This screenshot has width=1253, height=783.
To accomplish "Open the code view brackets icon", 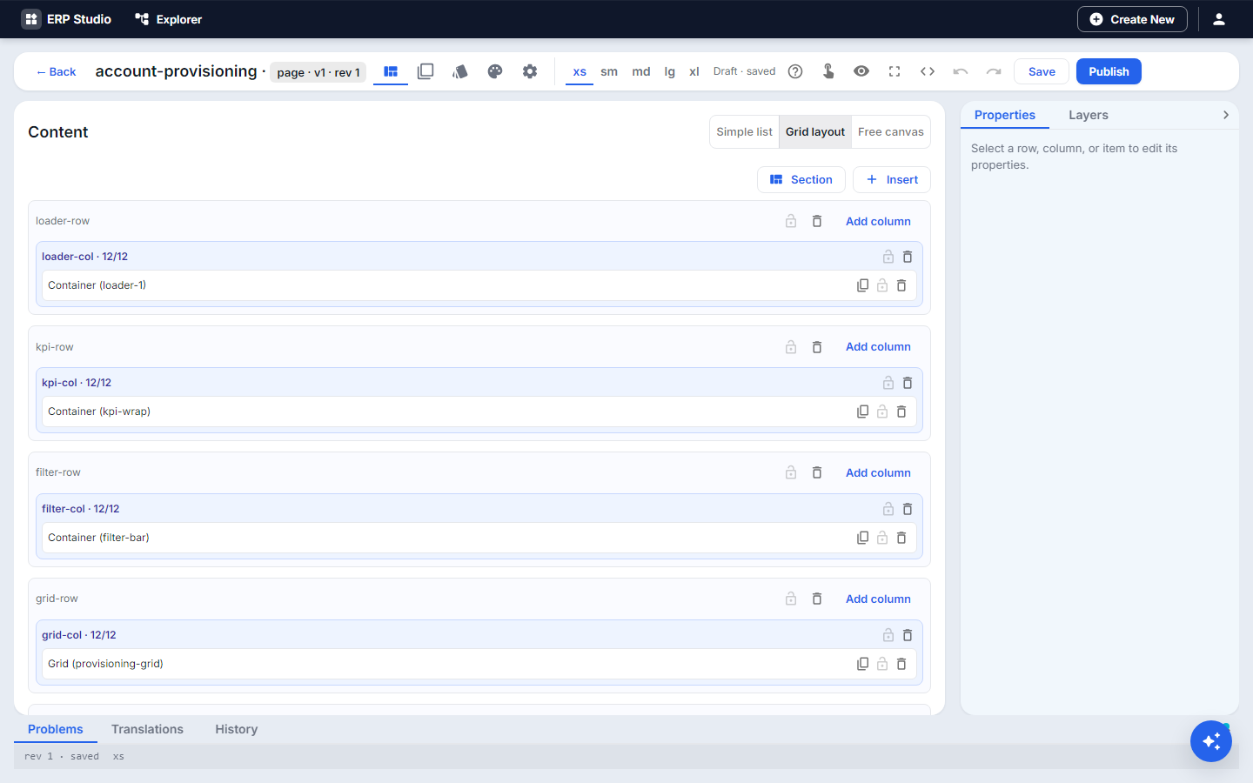I will [x=928, y=71].
